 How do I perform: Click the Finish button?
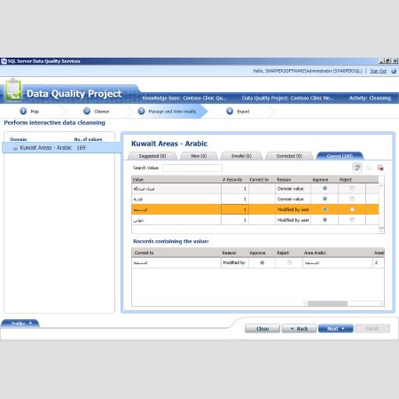pos(372,329)
